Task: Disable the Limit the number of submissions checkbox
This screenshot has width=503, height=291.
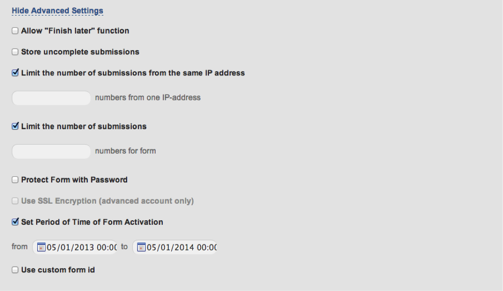Action: point(15,127)
